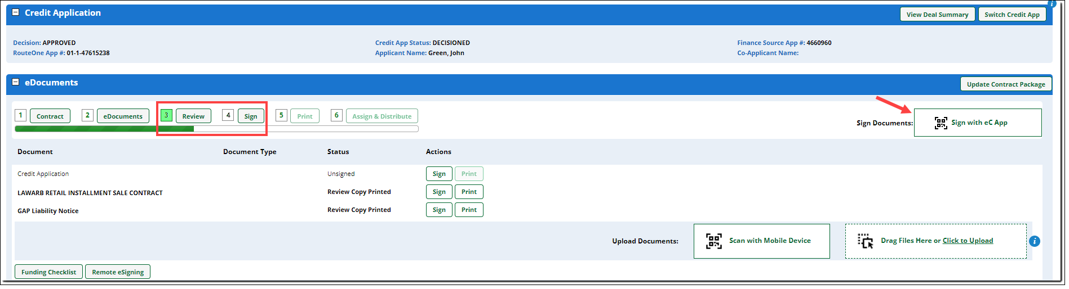Viewport: 1069px width, 289px height.
Task: Click step number 5 box
Action: 281,115
